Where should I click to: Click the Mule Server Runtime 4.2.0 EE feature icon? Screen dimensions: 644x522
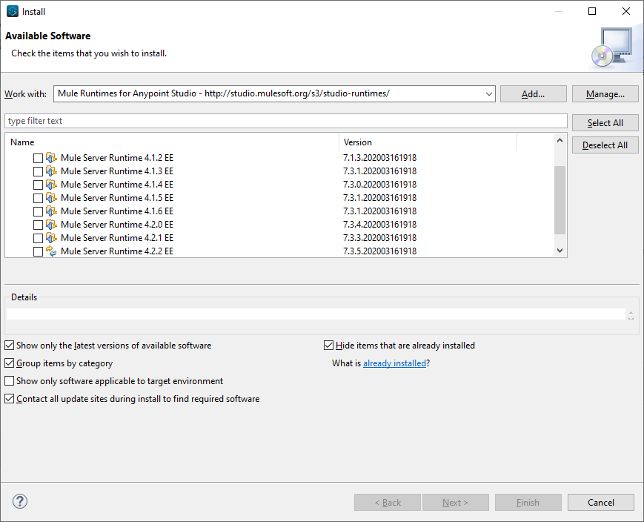click(51, 225)
